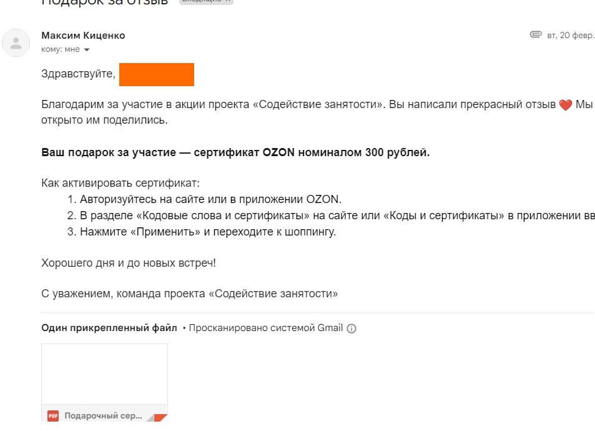Click the folded orange corner of the attachment

coord(160,417)
